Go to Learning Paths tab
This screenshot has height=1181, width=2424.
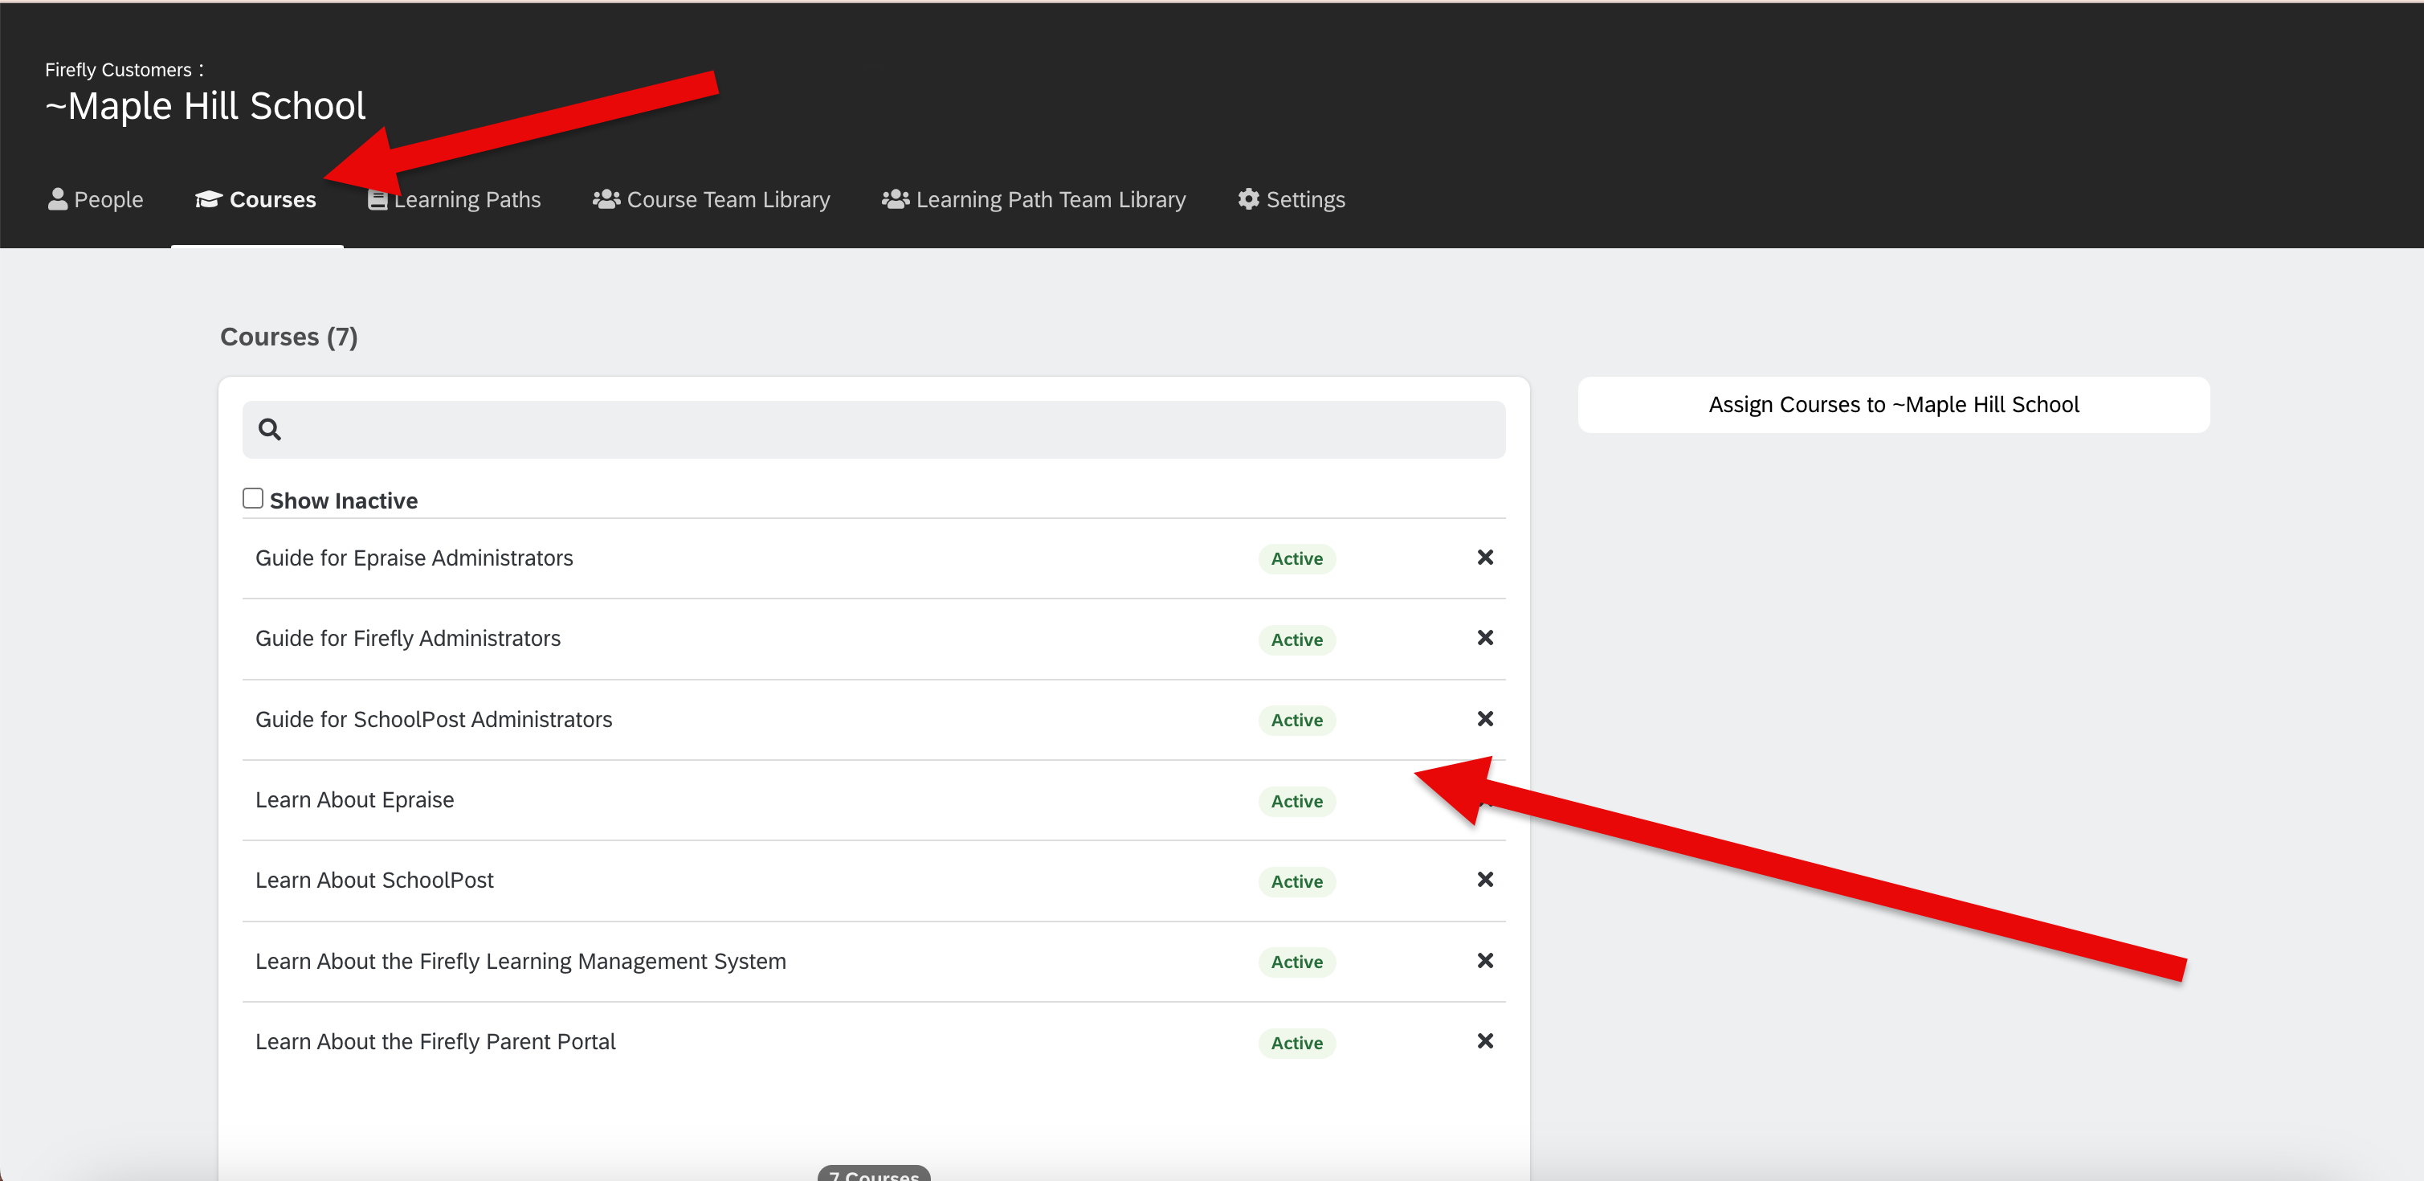tap(455, 199)
